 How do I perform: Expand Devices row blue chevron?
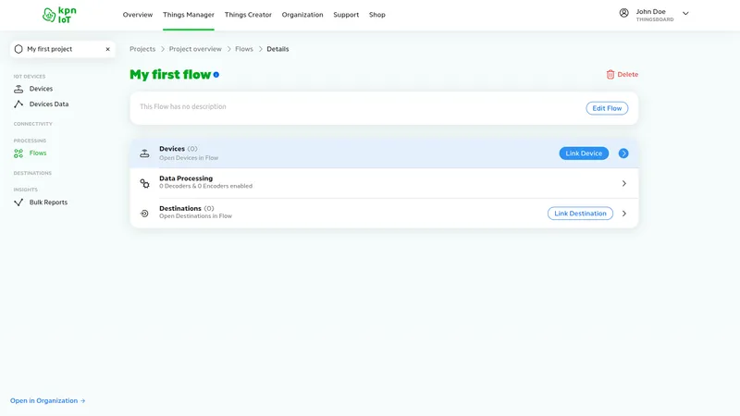coord(623,153)
